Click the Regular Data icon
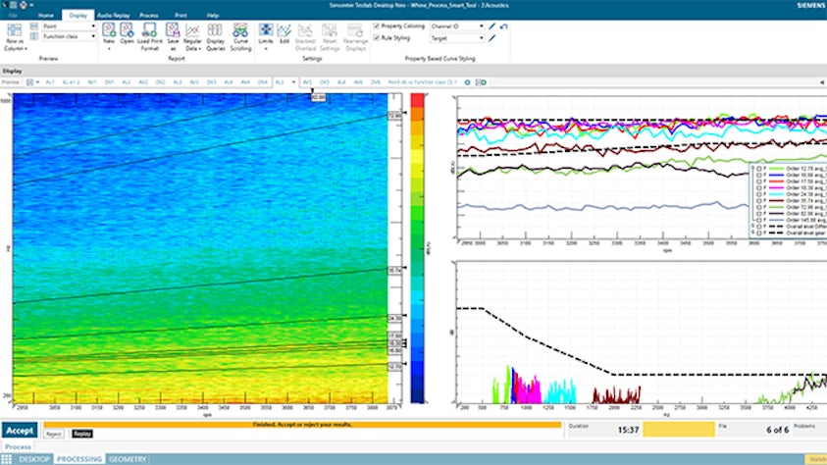Image resolution: width=827 pixels, height=465 pixels. [x=194, y=30]
